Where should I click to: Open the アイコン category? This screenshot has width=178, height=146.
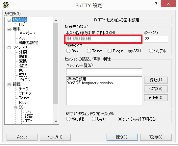pyautogui.click(x=25, y=80)
